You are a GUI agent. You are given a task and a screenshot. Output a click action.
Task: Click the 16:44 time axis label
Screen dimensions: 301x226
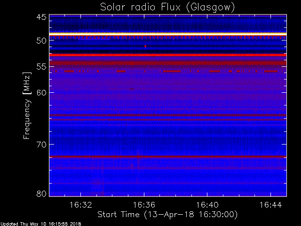tap(271, 205)
